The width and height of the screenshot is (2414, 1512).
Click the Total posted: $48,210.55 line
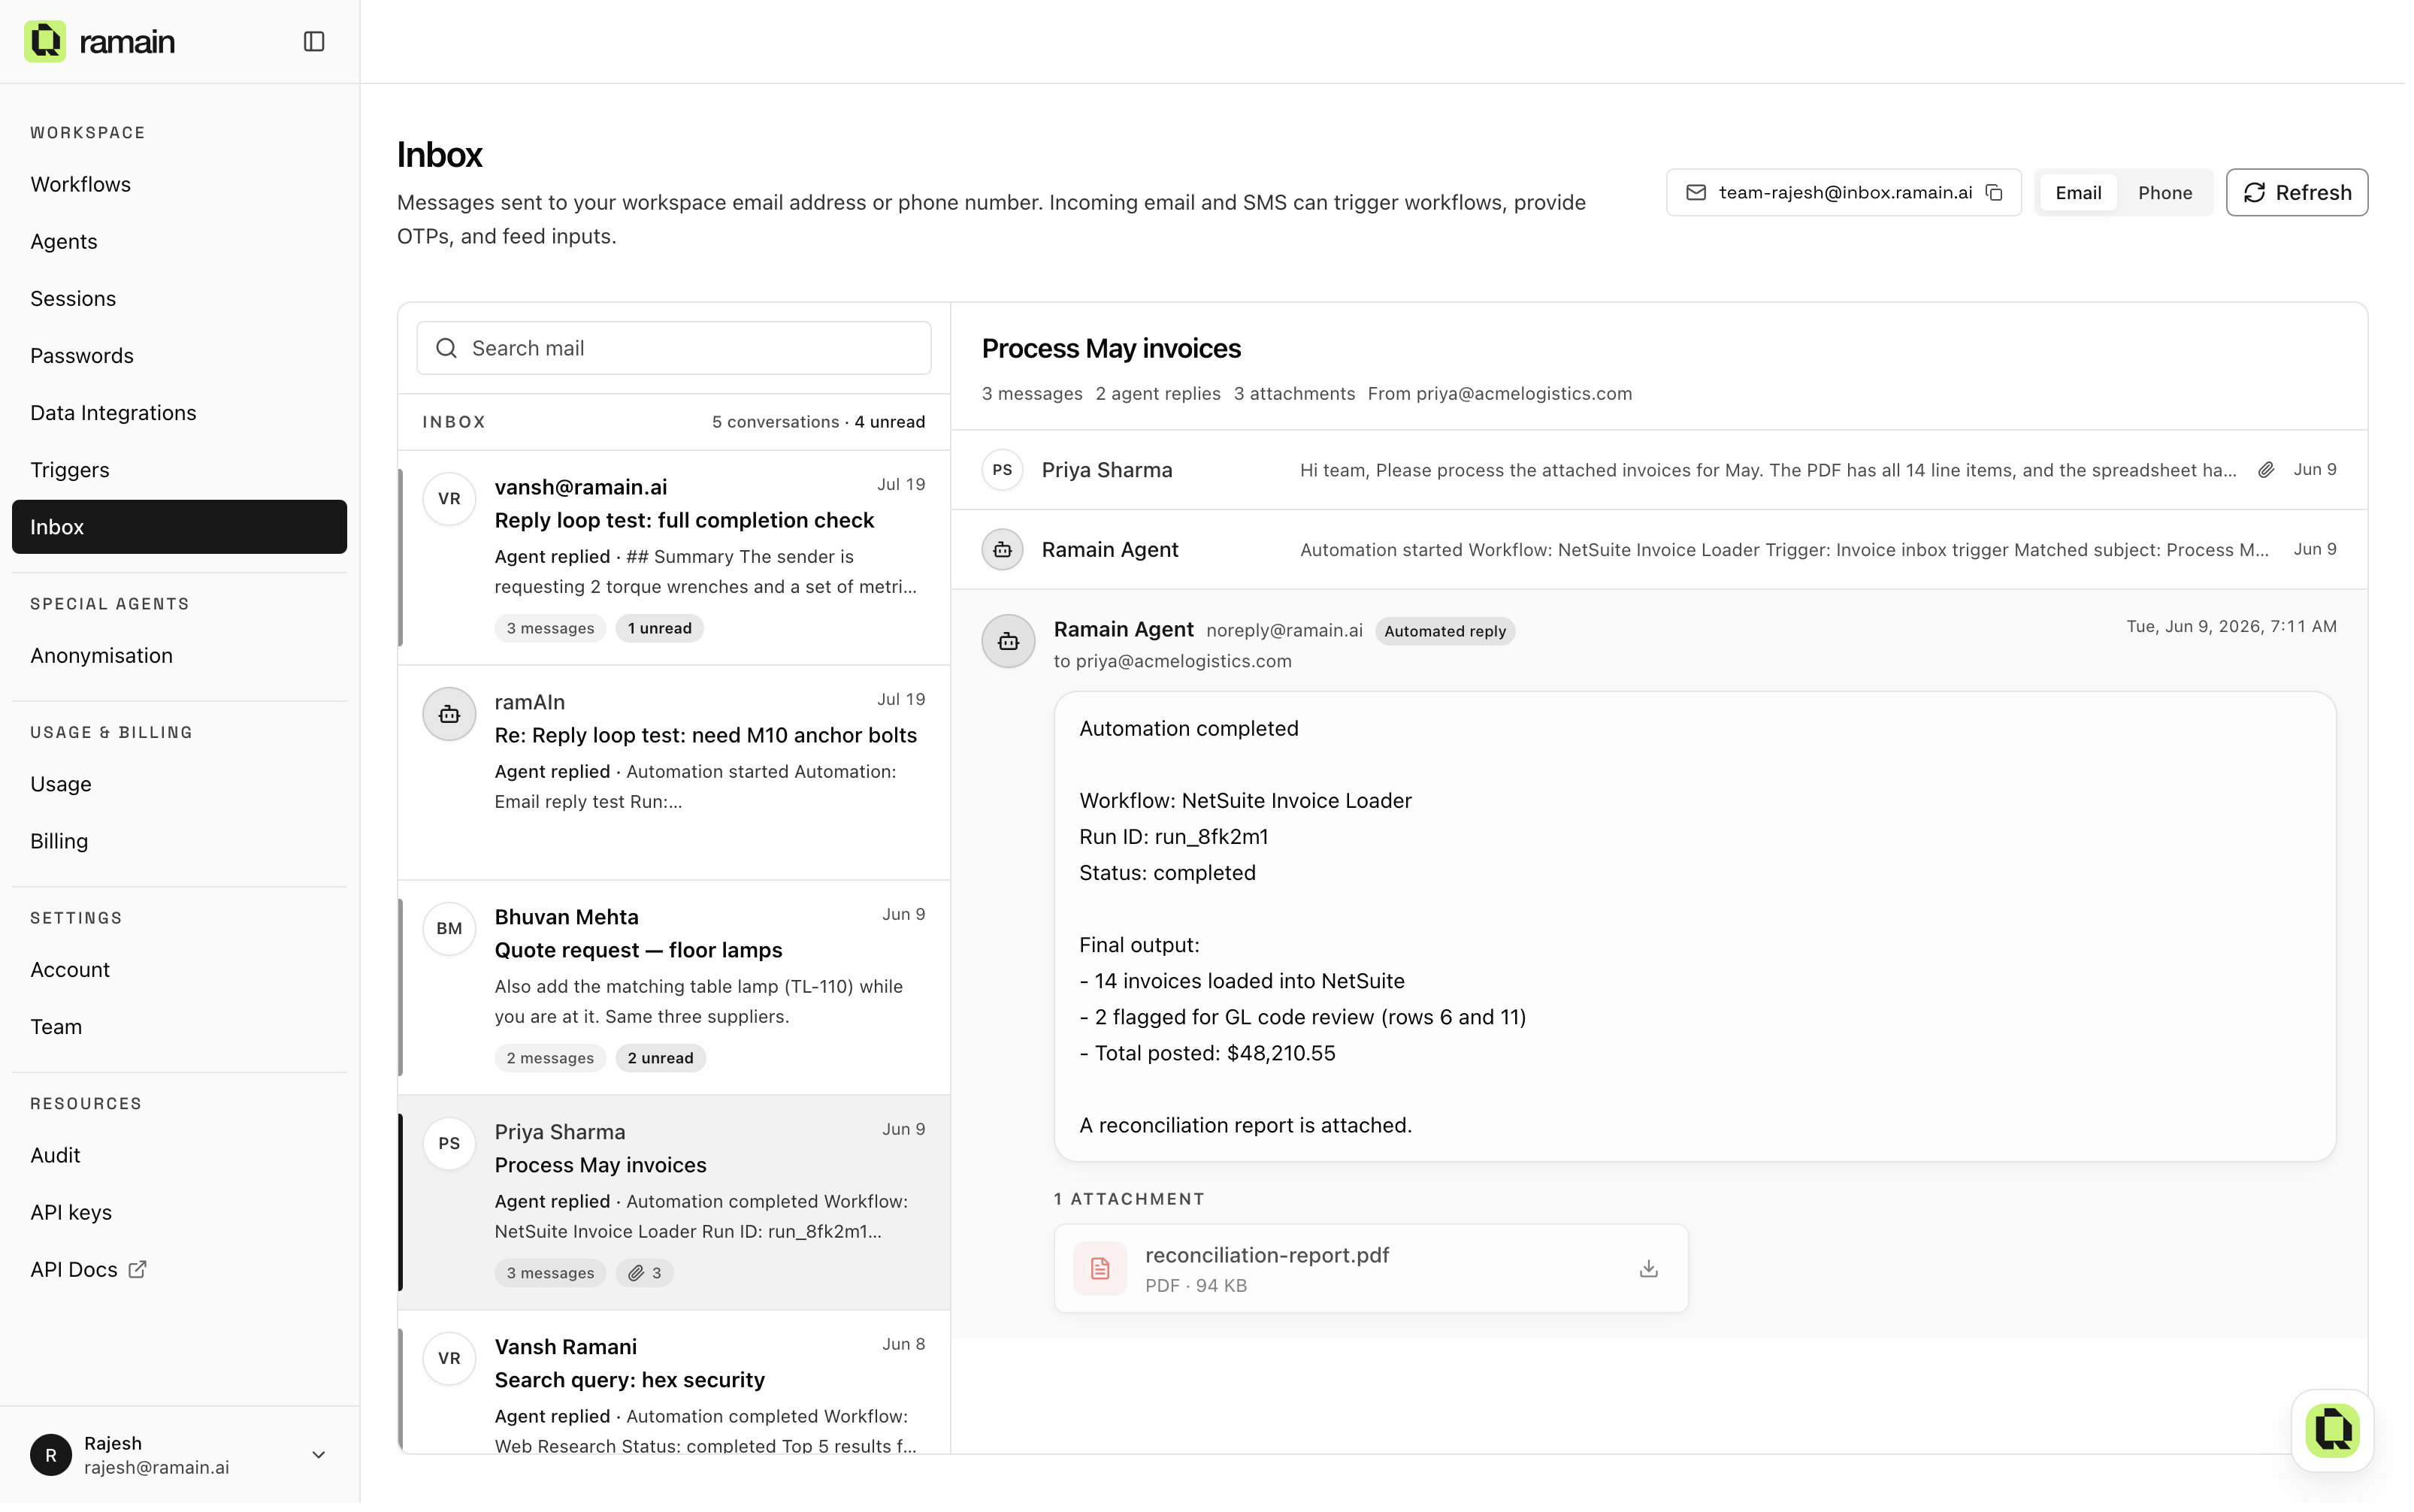(x=1208, y=1054)
